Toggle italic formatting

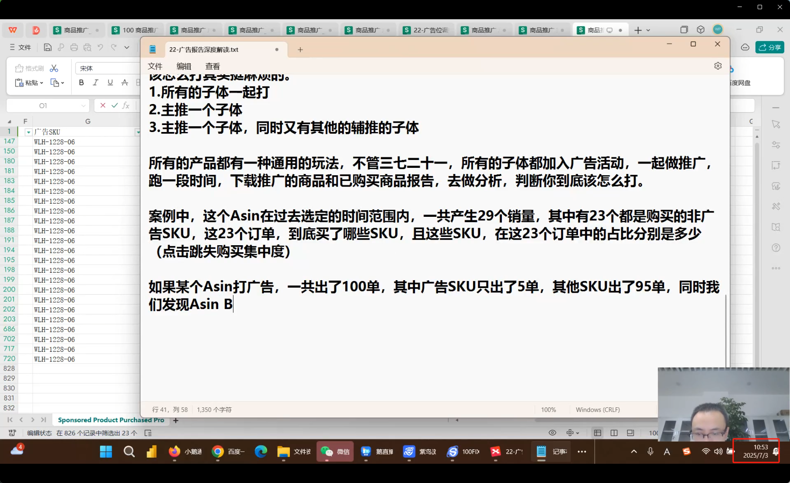pyautogui.click(x=96, y=82)
